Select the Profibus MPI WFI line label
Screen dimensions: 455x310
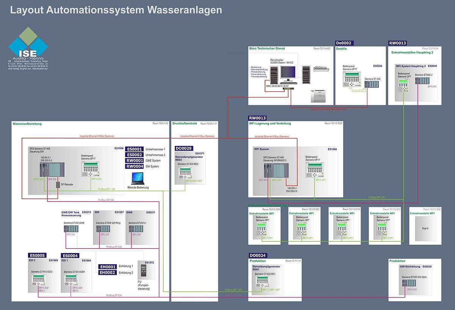[x=377, y=197]
